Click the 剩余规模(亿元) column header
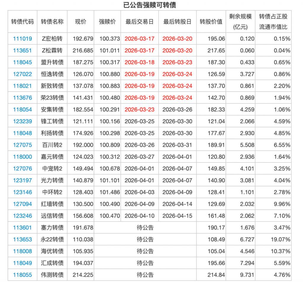 pyautogui.click(x=240, y=22)
